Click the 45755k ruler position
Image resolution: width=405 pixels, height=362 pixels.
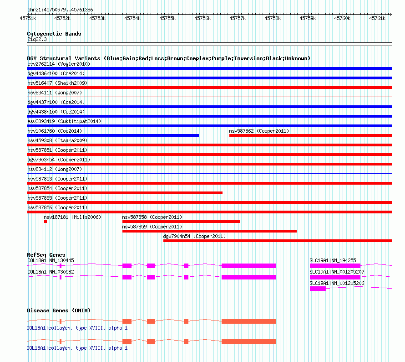click(x=167, y=18)
